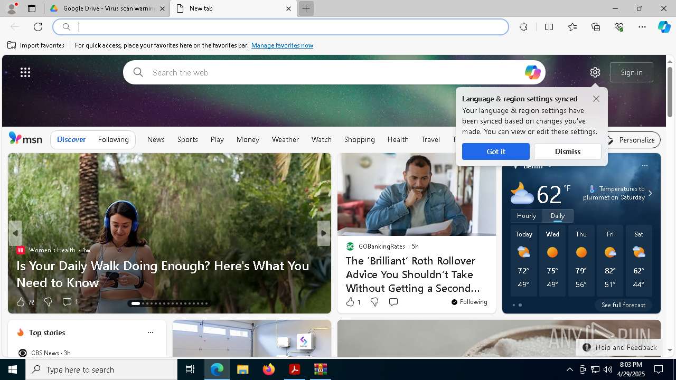This screenshot has width=676, height=380.
Task: Open the Copilot sidebar icon
Action: coord(664,27)
